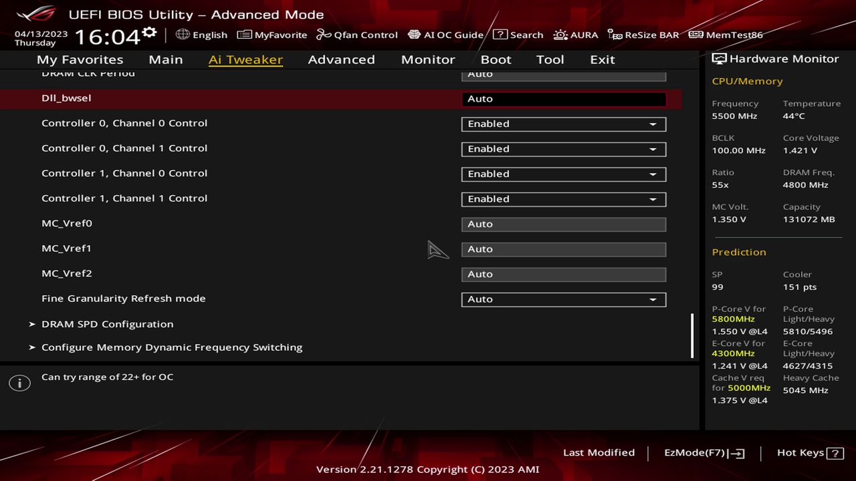Screen dimensions: 856x481
Task: Click the info icon in help area
Action: pyautogui.click(x=19, y=383)
